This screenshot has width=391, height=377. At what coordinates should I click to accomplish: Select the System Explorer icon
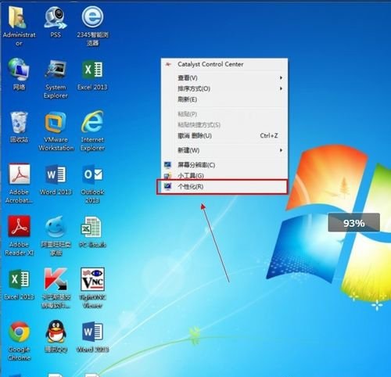(56, 70)
